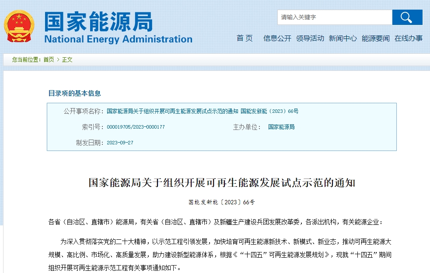Open the 新闻中心 section
This screenshot has height=273, width=430.
[343, 38]
